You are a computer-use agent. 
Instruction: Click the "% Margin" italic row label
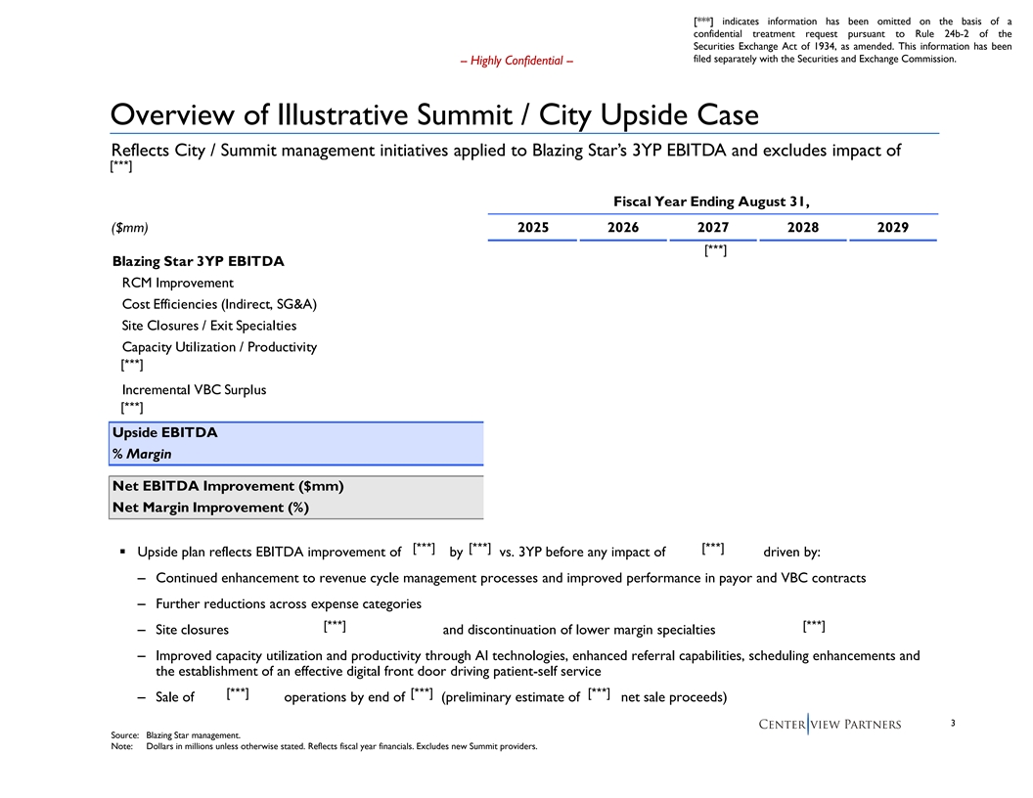pyautogui.click(x=142, y=454)
